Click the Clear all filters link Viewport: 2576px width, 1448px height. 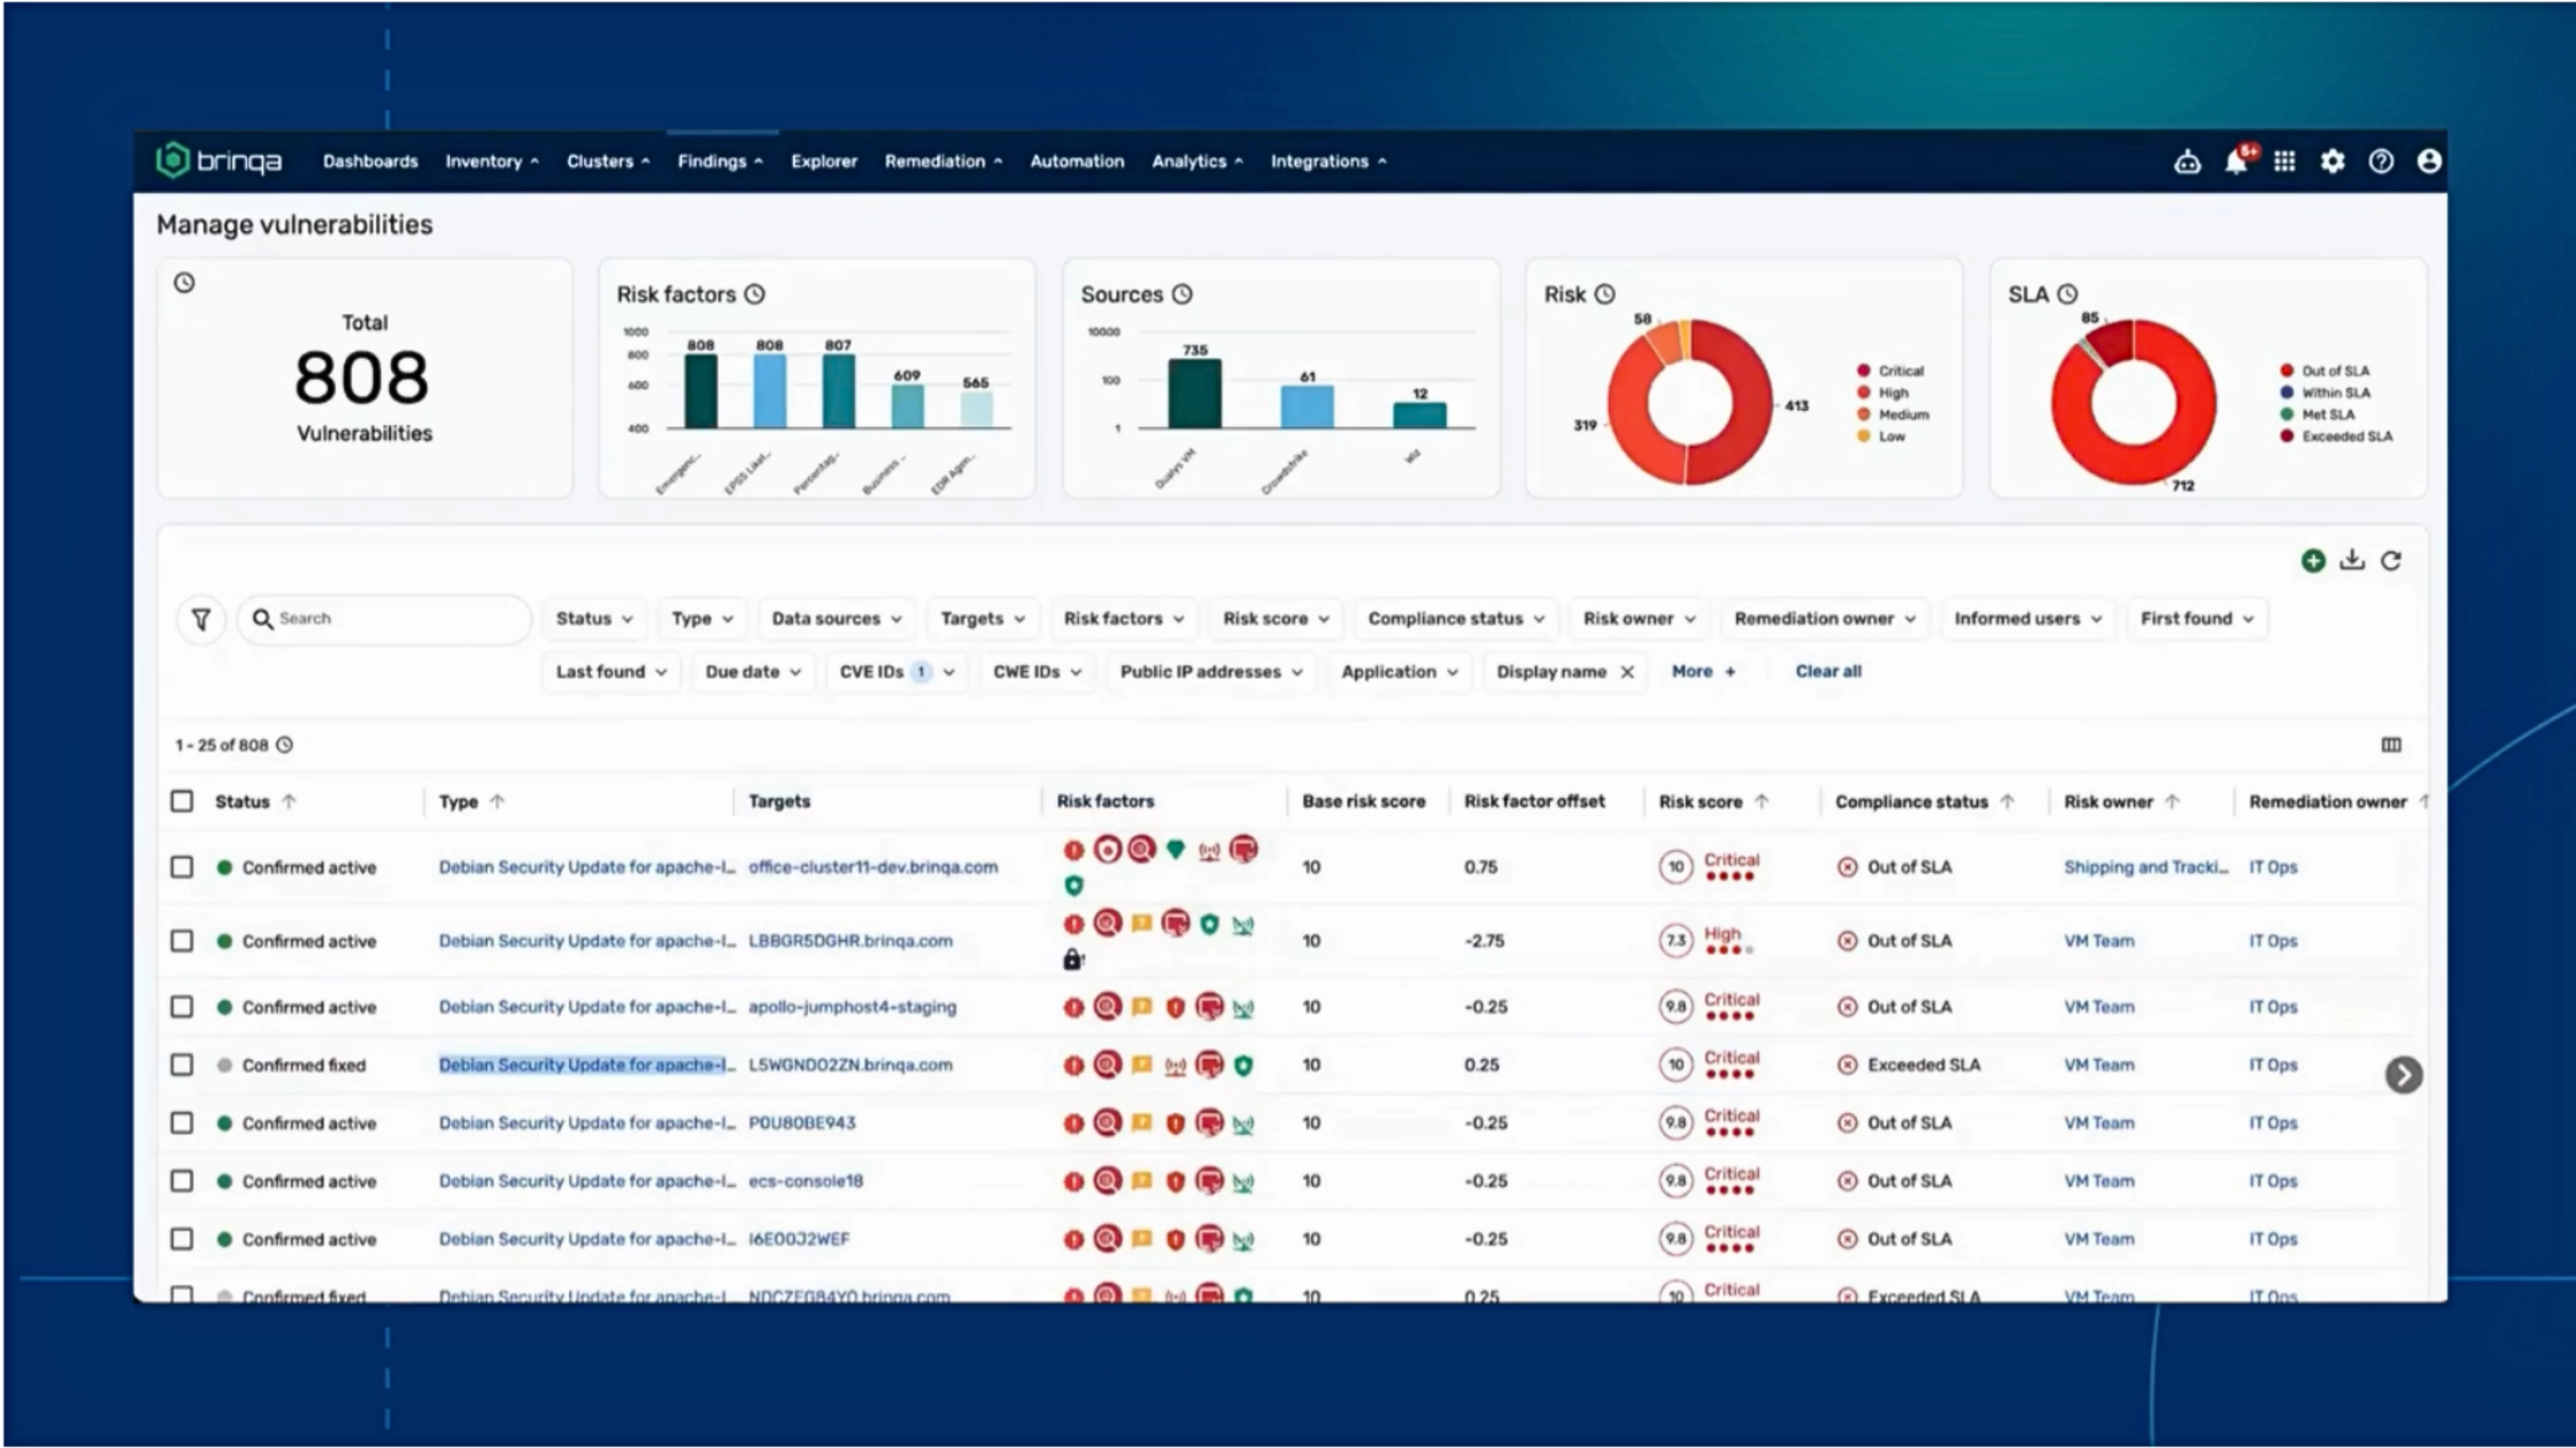pos(1827,672)
